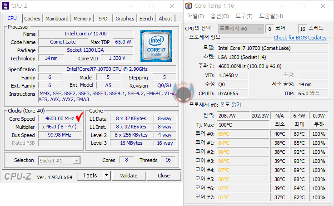Viewport: 334px width, 206px height.
Task: Click the 모델 field in Core Temp
Action: pos(273,48)
